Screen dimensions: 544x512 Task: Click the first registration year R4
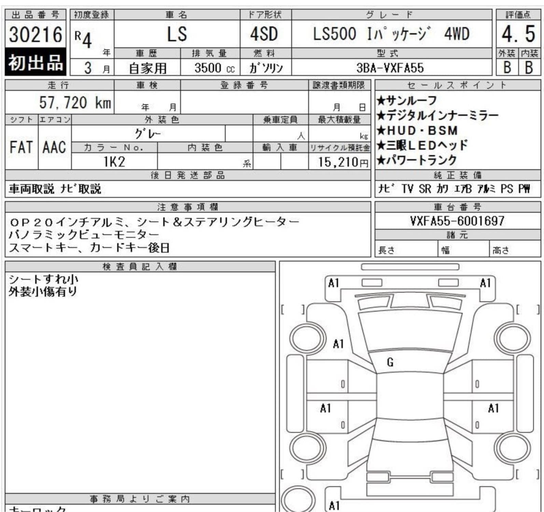coord(84,39)
